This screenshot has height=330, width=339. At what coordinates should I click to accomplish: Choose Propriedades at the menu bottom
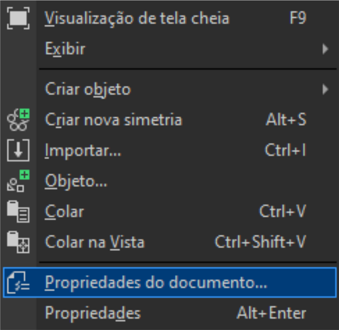coord(93,313)
